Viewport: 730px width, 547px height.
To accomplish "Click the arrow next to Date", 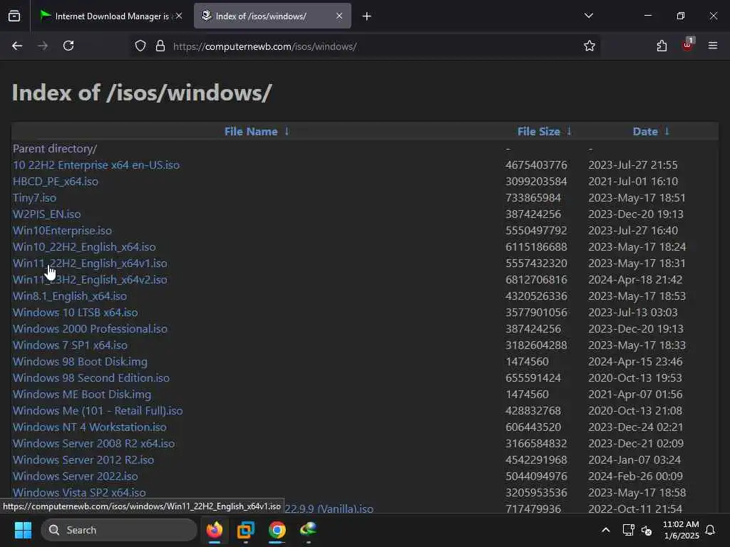I will click(667, 132).
